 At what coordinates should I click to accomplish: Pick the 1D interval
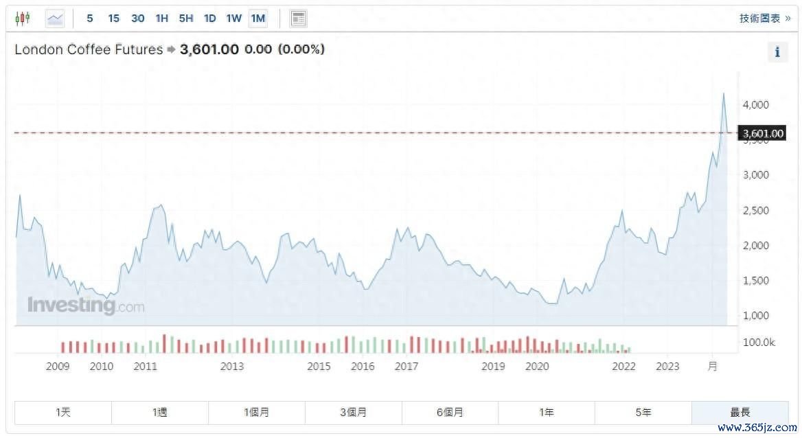(210, 19)
